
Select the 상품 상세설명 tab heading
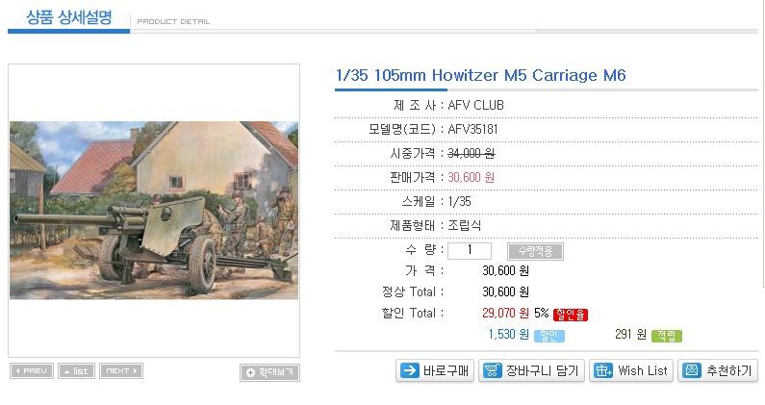[68, 17]
